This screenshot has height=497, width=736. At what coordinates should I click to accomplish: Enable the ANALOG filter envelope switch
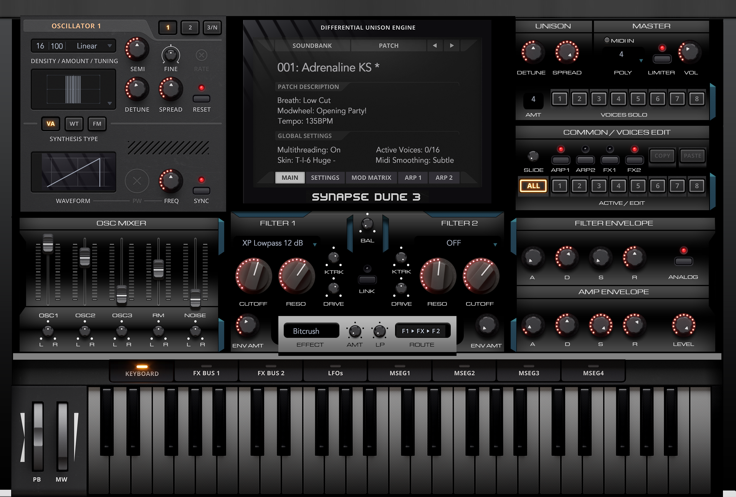[x=683, y=261]
